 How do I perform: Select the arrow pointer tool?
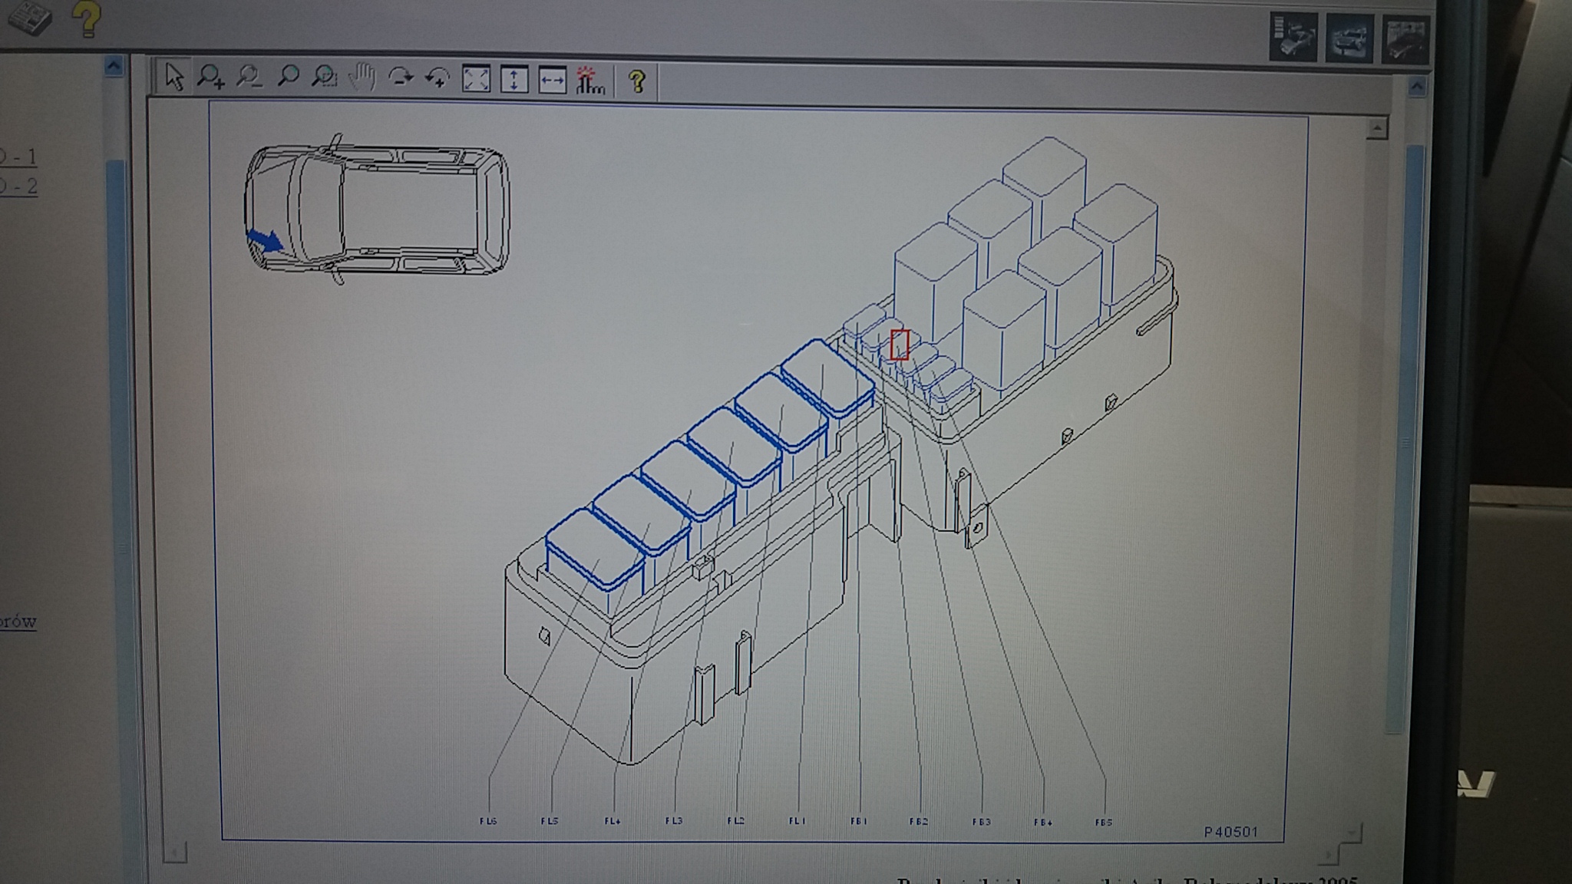pos(174,78)
